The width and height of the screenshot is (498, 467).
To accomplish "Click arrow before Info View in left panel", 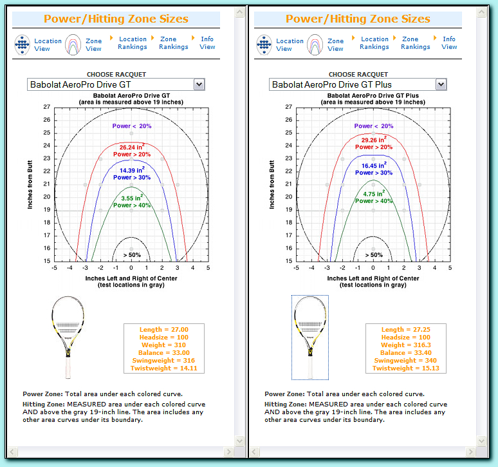I will coord(194,38).
